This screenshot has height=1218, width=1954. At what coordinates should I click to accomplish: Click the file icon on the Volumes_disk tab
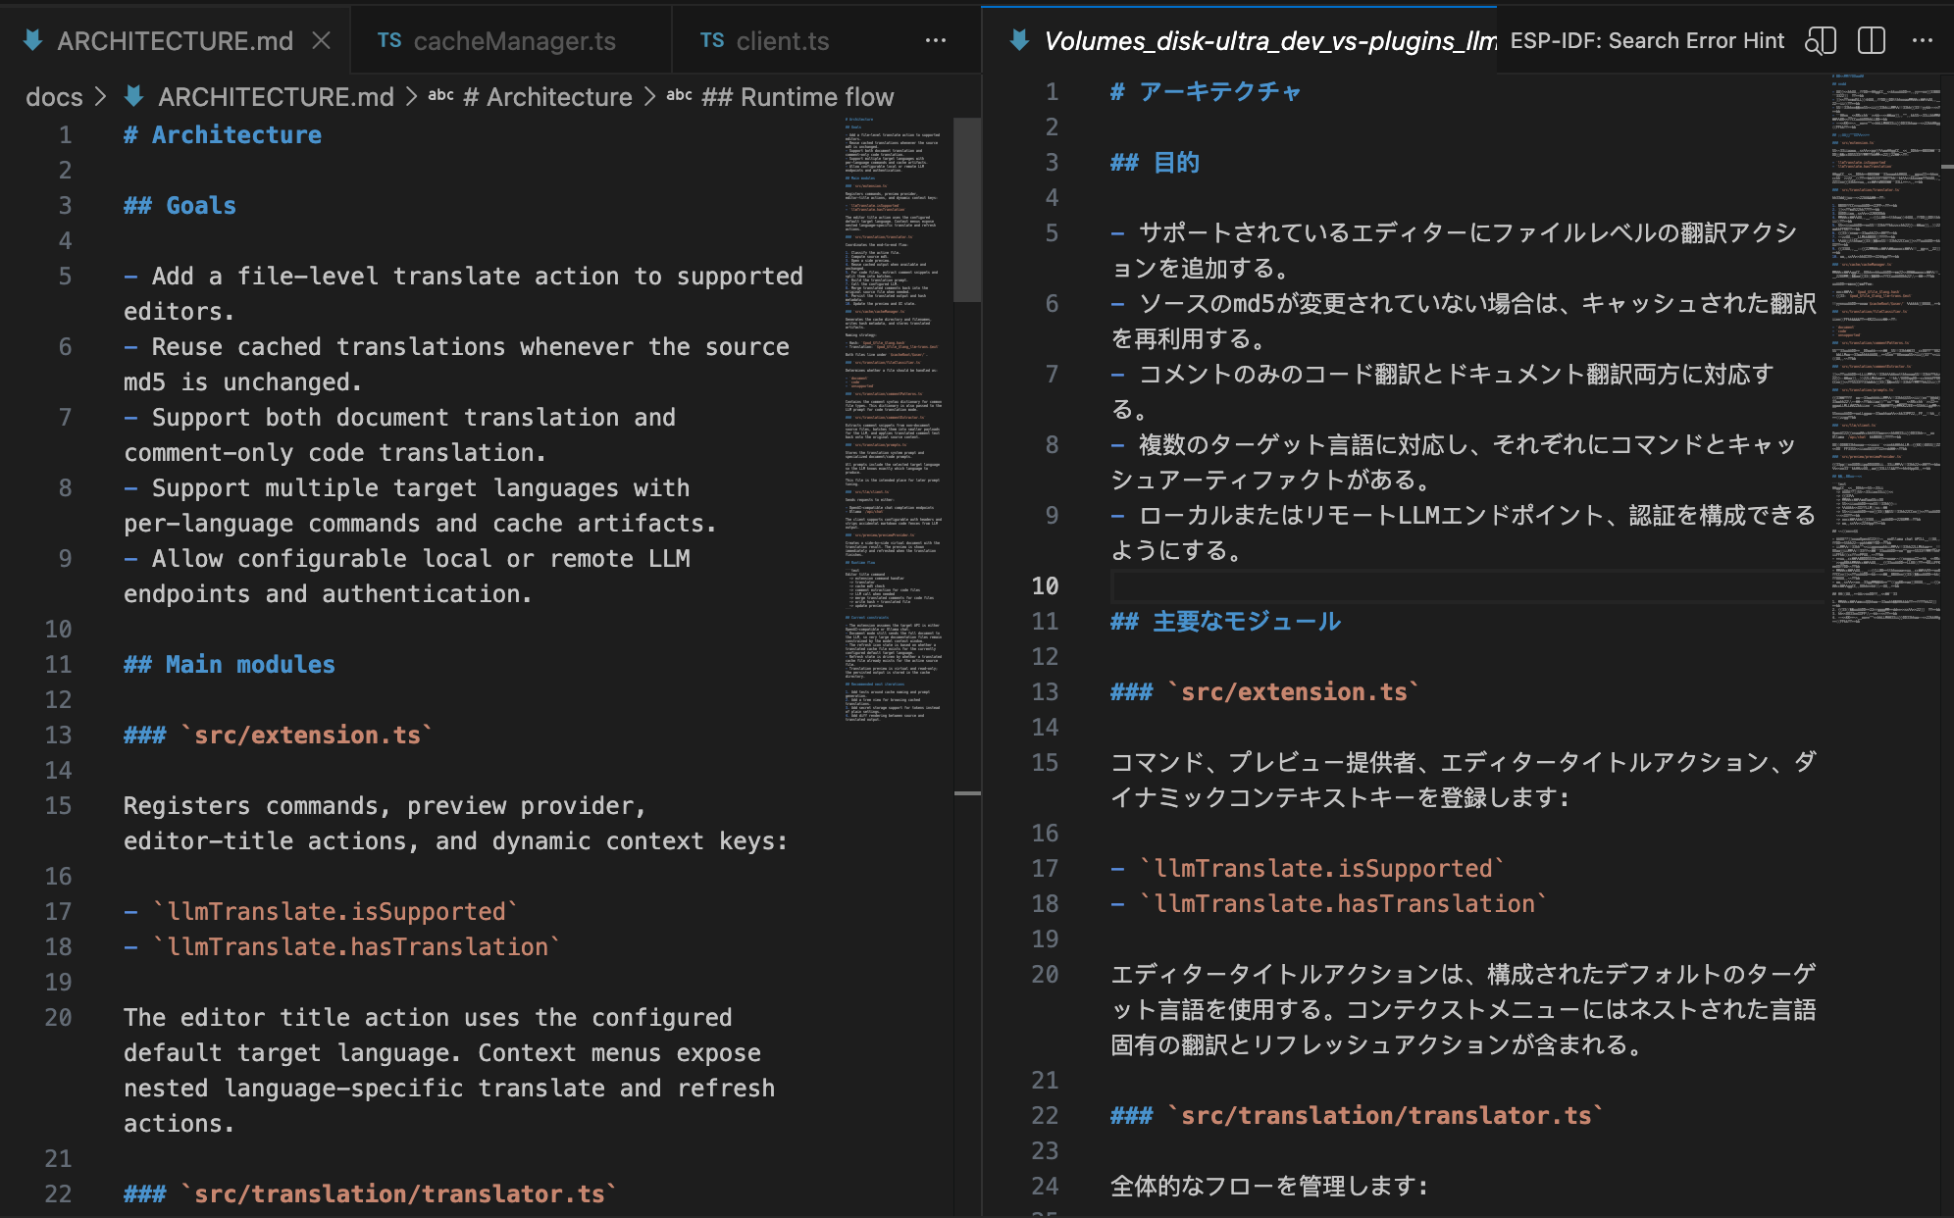(x=1018, y=40)
